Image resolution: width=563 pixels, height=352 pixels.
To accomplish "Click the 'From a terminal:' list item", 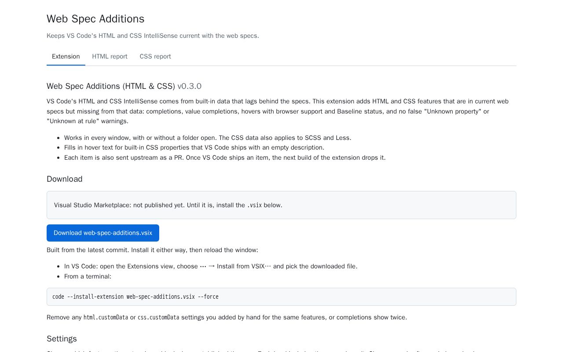I will (x=88, y=276).
